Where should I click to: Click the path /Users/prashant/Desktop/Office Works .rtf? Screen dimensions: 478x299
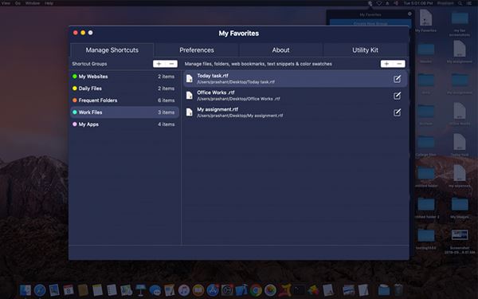238,99
